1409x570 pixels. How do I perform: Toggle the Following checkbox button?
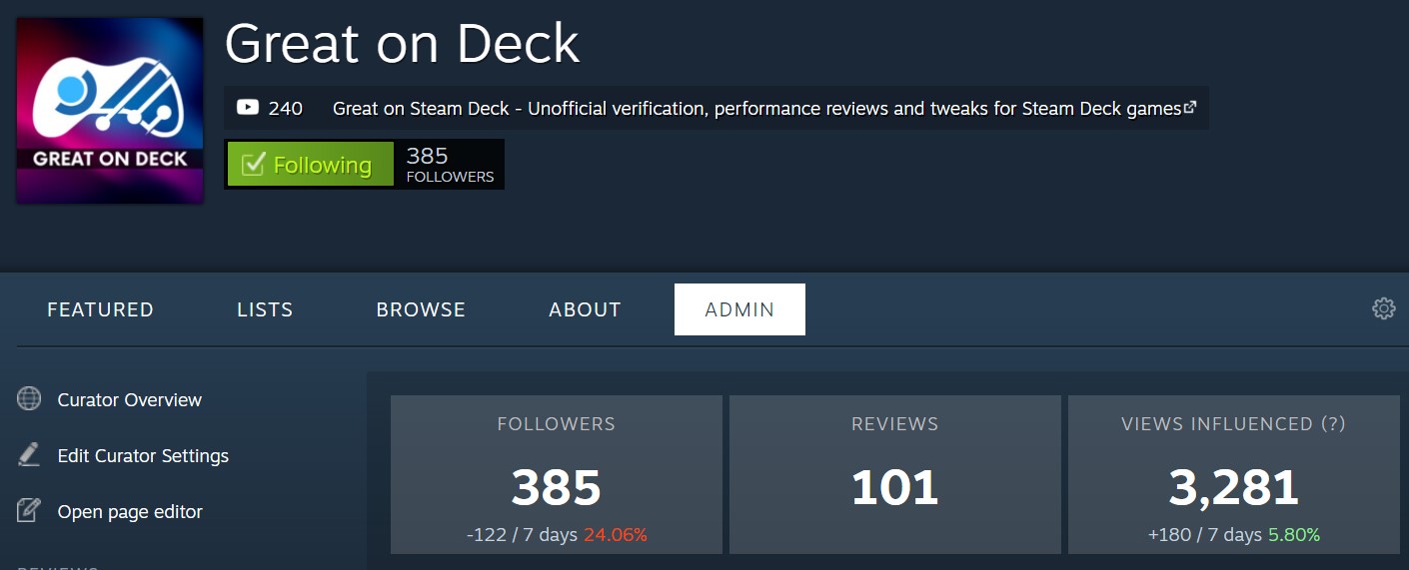(310, 165)
